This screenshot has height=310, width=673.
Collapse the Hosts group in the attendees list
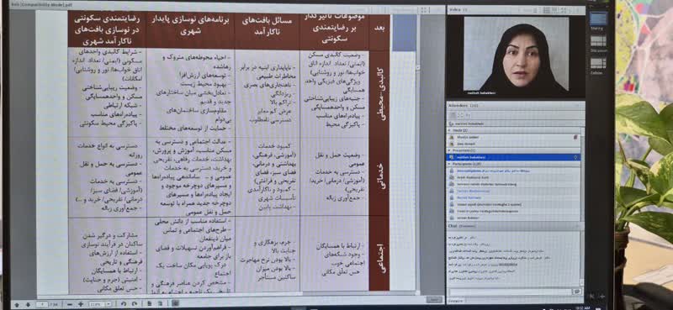click(449, 130)
